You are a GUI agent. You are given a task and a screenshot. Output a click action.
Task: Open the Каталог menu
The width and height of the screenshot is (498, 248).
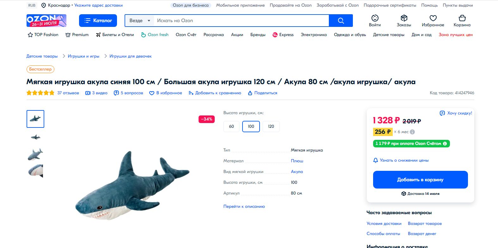click(98, 21)
